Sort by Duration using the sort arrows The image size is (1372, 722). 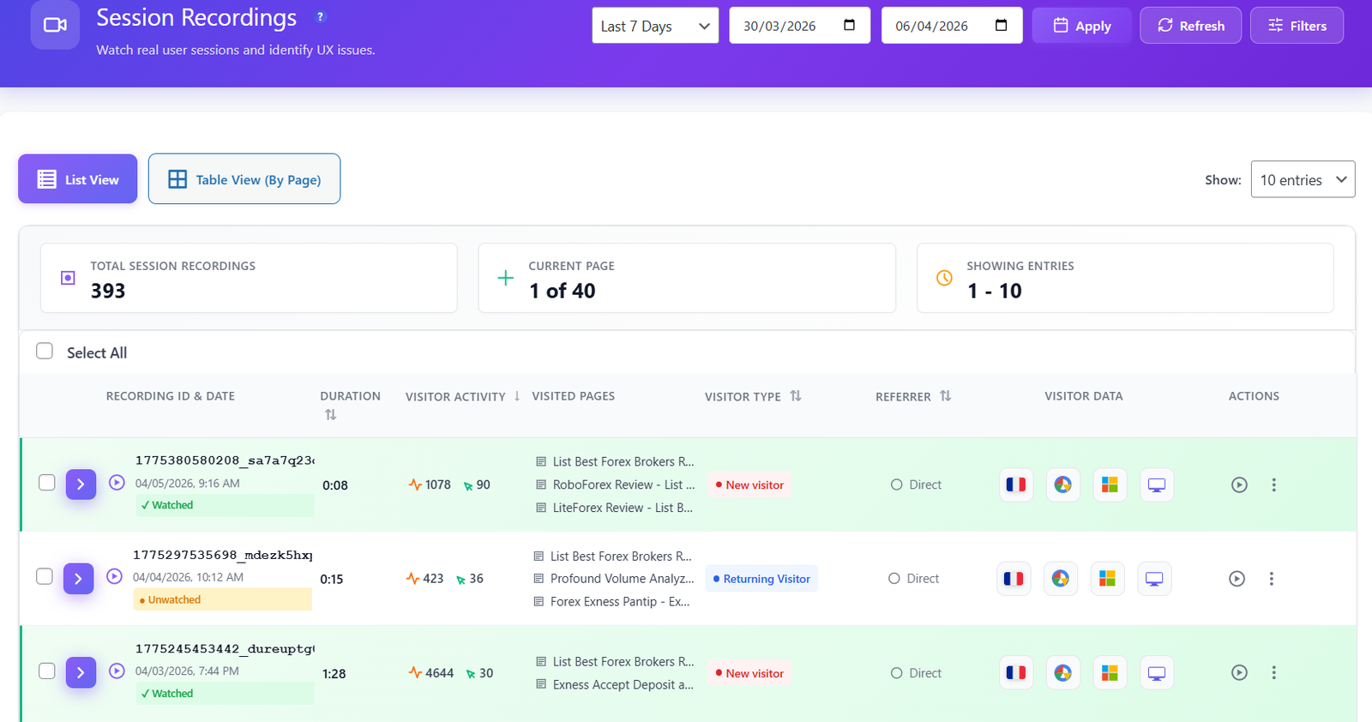point(330,415)
